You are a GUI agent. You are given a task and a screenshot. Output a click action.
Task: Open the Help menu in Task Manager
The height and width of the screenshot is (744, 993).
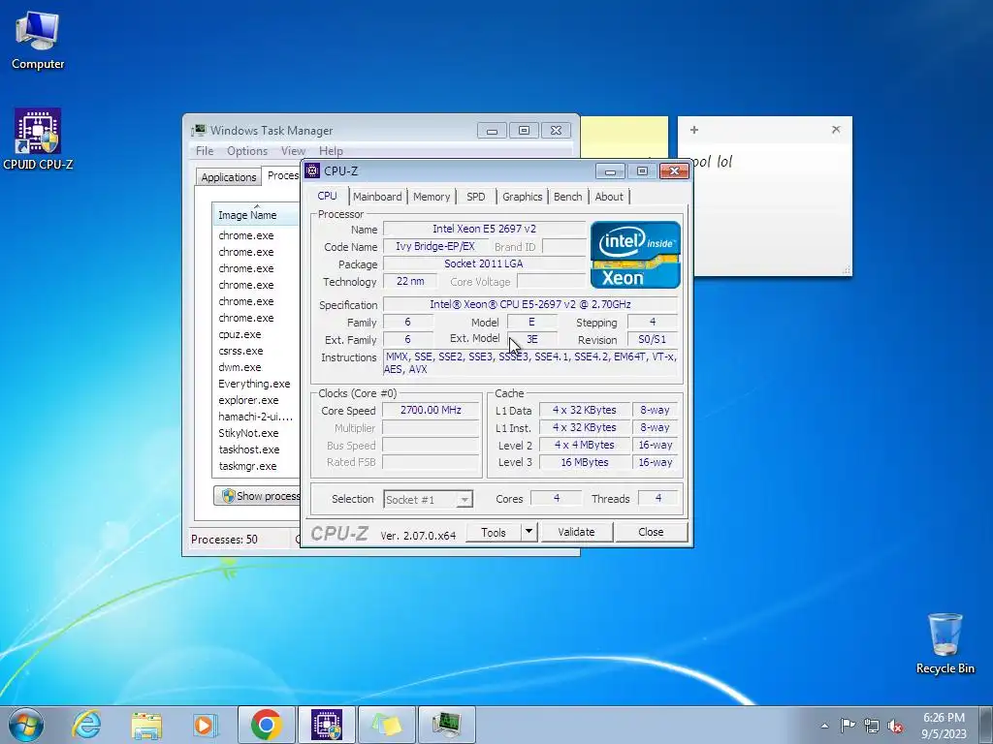(x=331, y=150)
